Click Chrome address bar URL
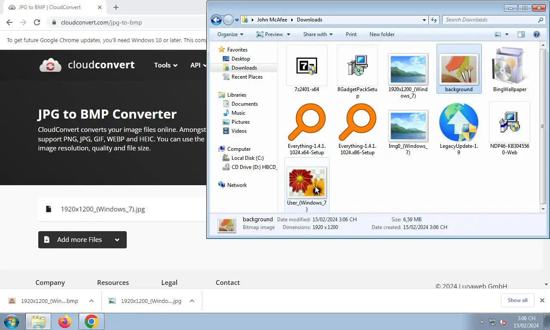The image size is (550, 330). 101,22
